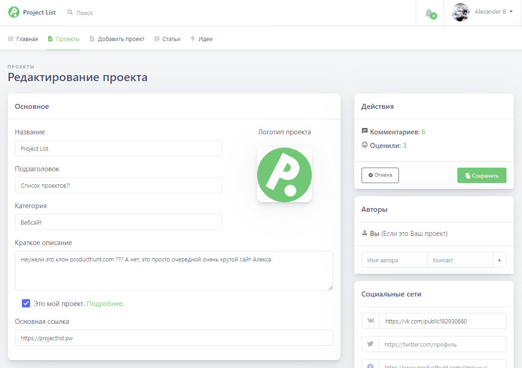Click the Twitter bird icon
Viewport: 522px width, 368px height.
point(371,344)
